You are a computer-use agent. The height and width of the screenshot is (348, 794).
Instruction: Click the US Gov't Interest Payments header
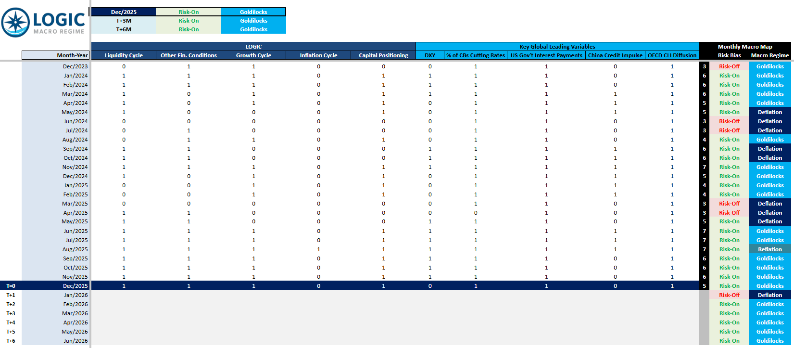546,55
